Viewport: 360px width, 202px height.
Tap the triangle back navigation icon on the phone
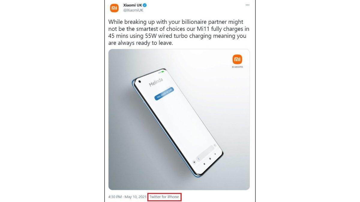click(215, 154)
